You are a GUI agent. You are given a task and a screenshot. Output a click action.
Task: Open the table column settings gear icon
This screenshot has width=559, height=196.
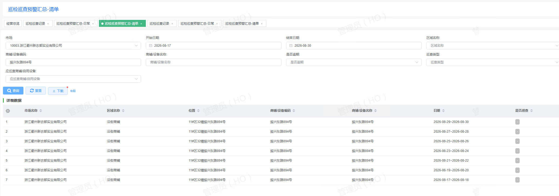(8, 111)
